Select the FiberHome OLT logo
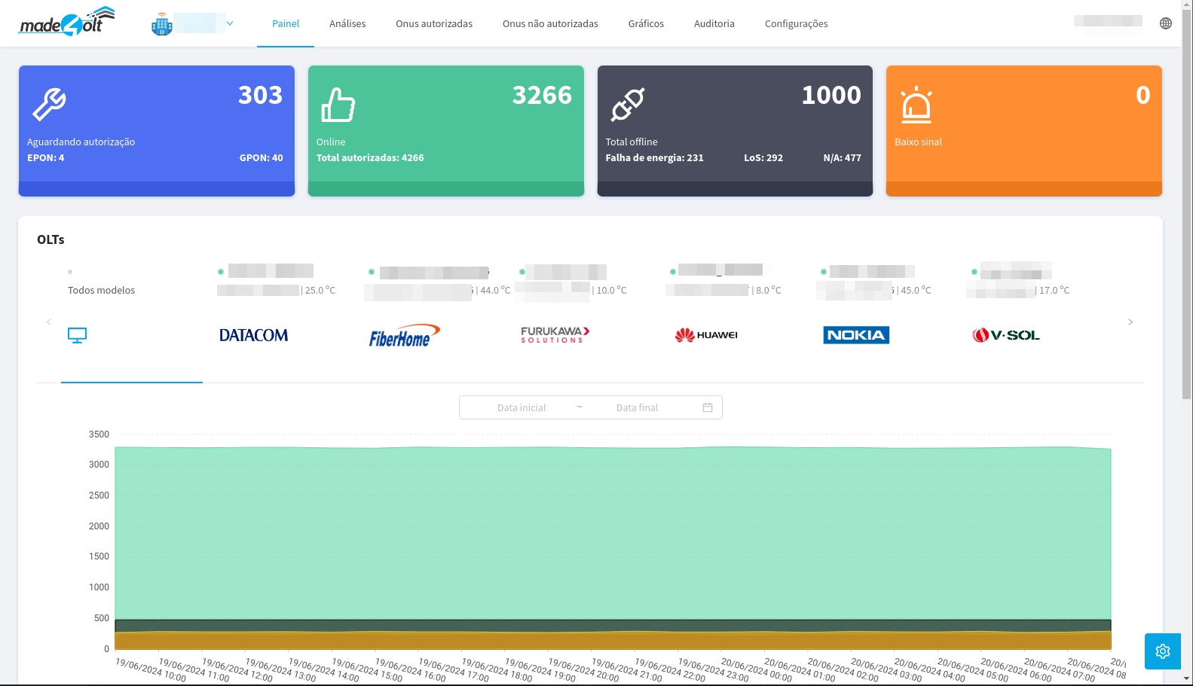Screen dimensions: 1193x686 [x=404, y=336]
